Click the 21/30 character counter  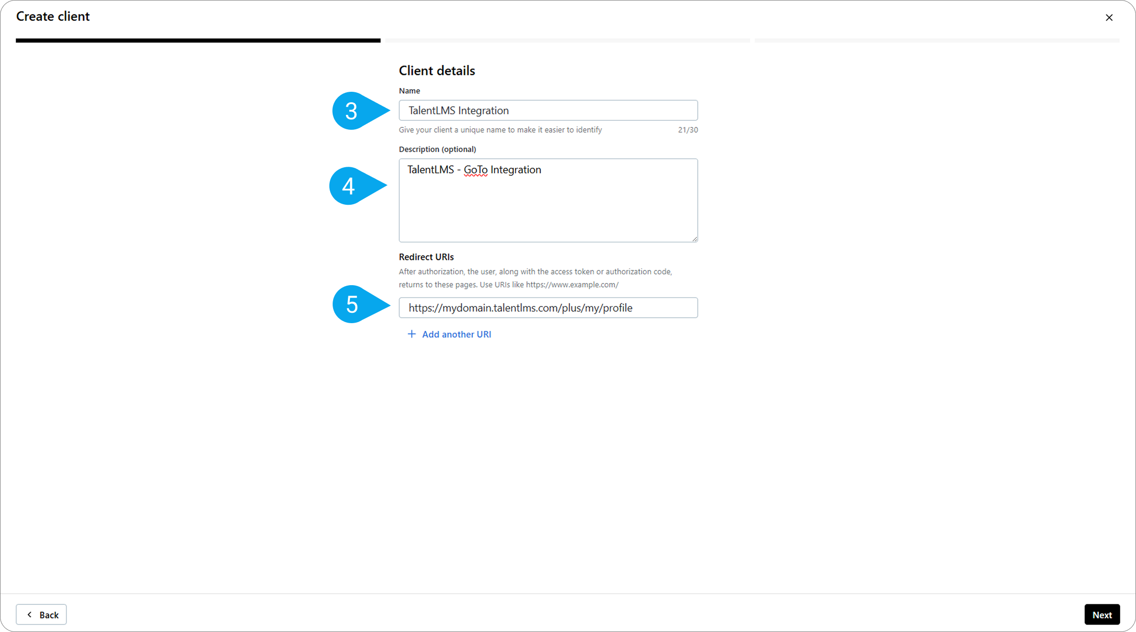click(687, 130)
